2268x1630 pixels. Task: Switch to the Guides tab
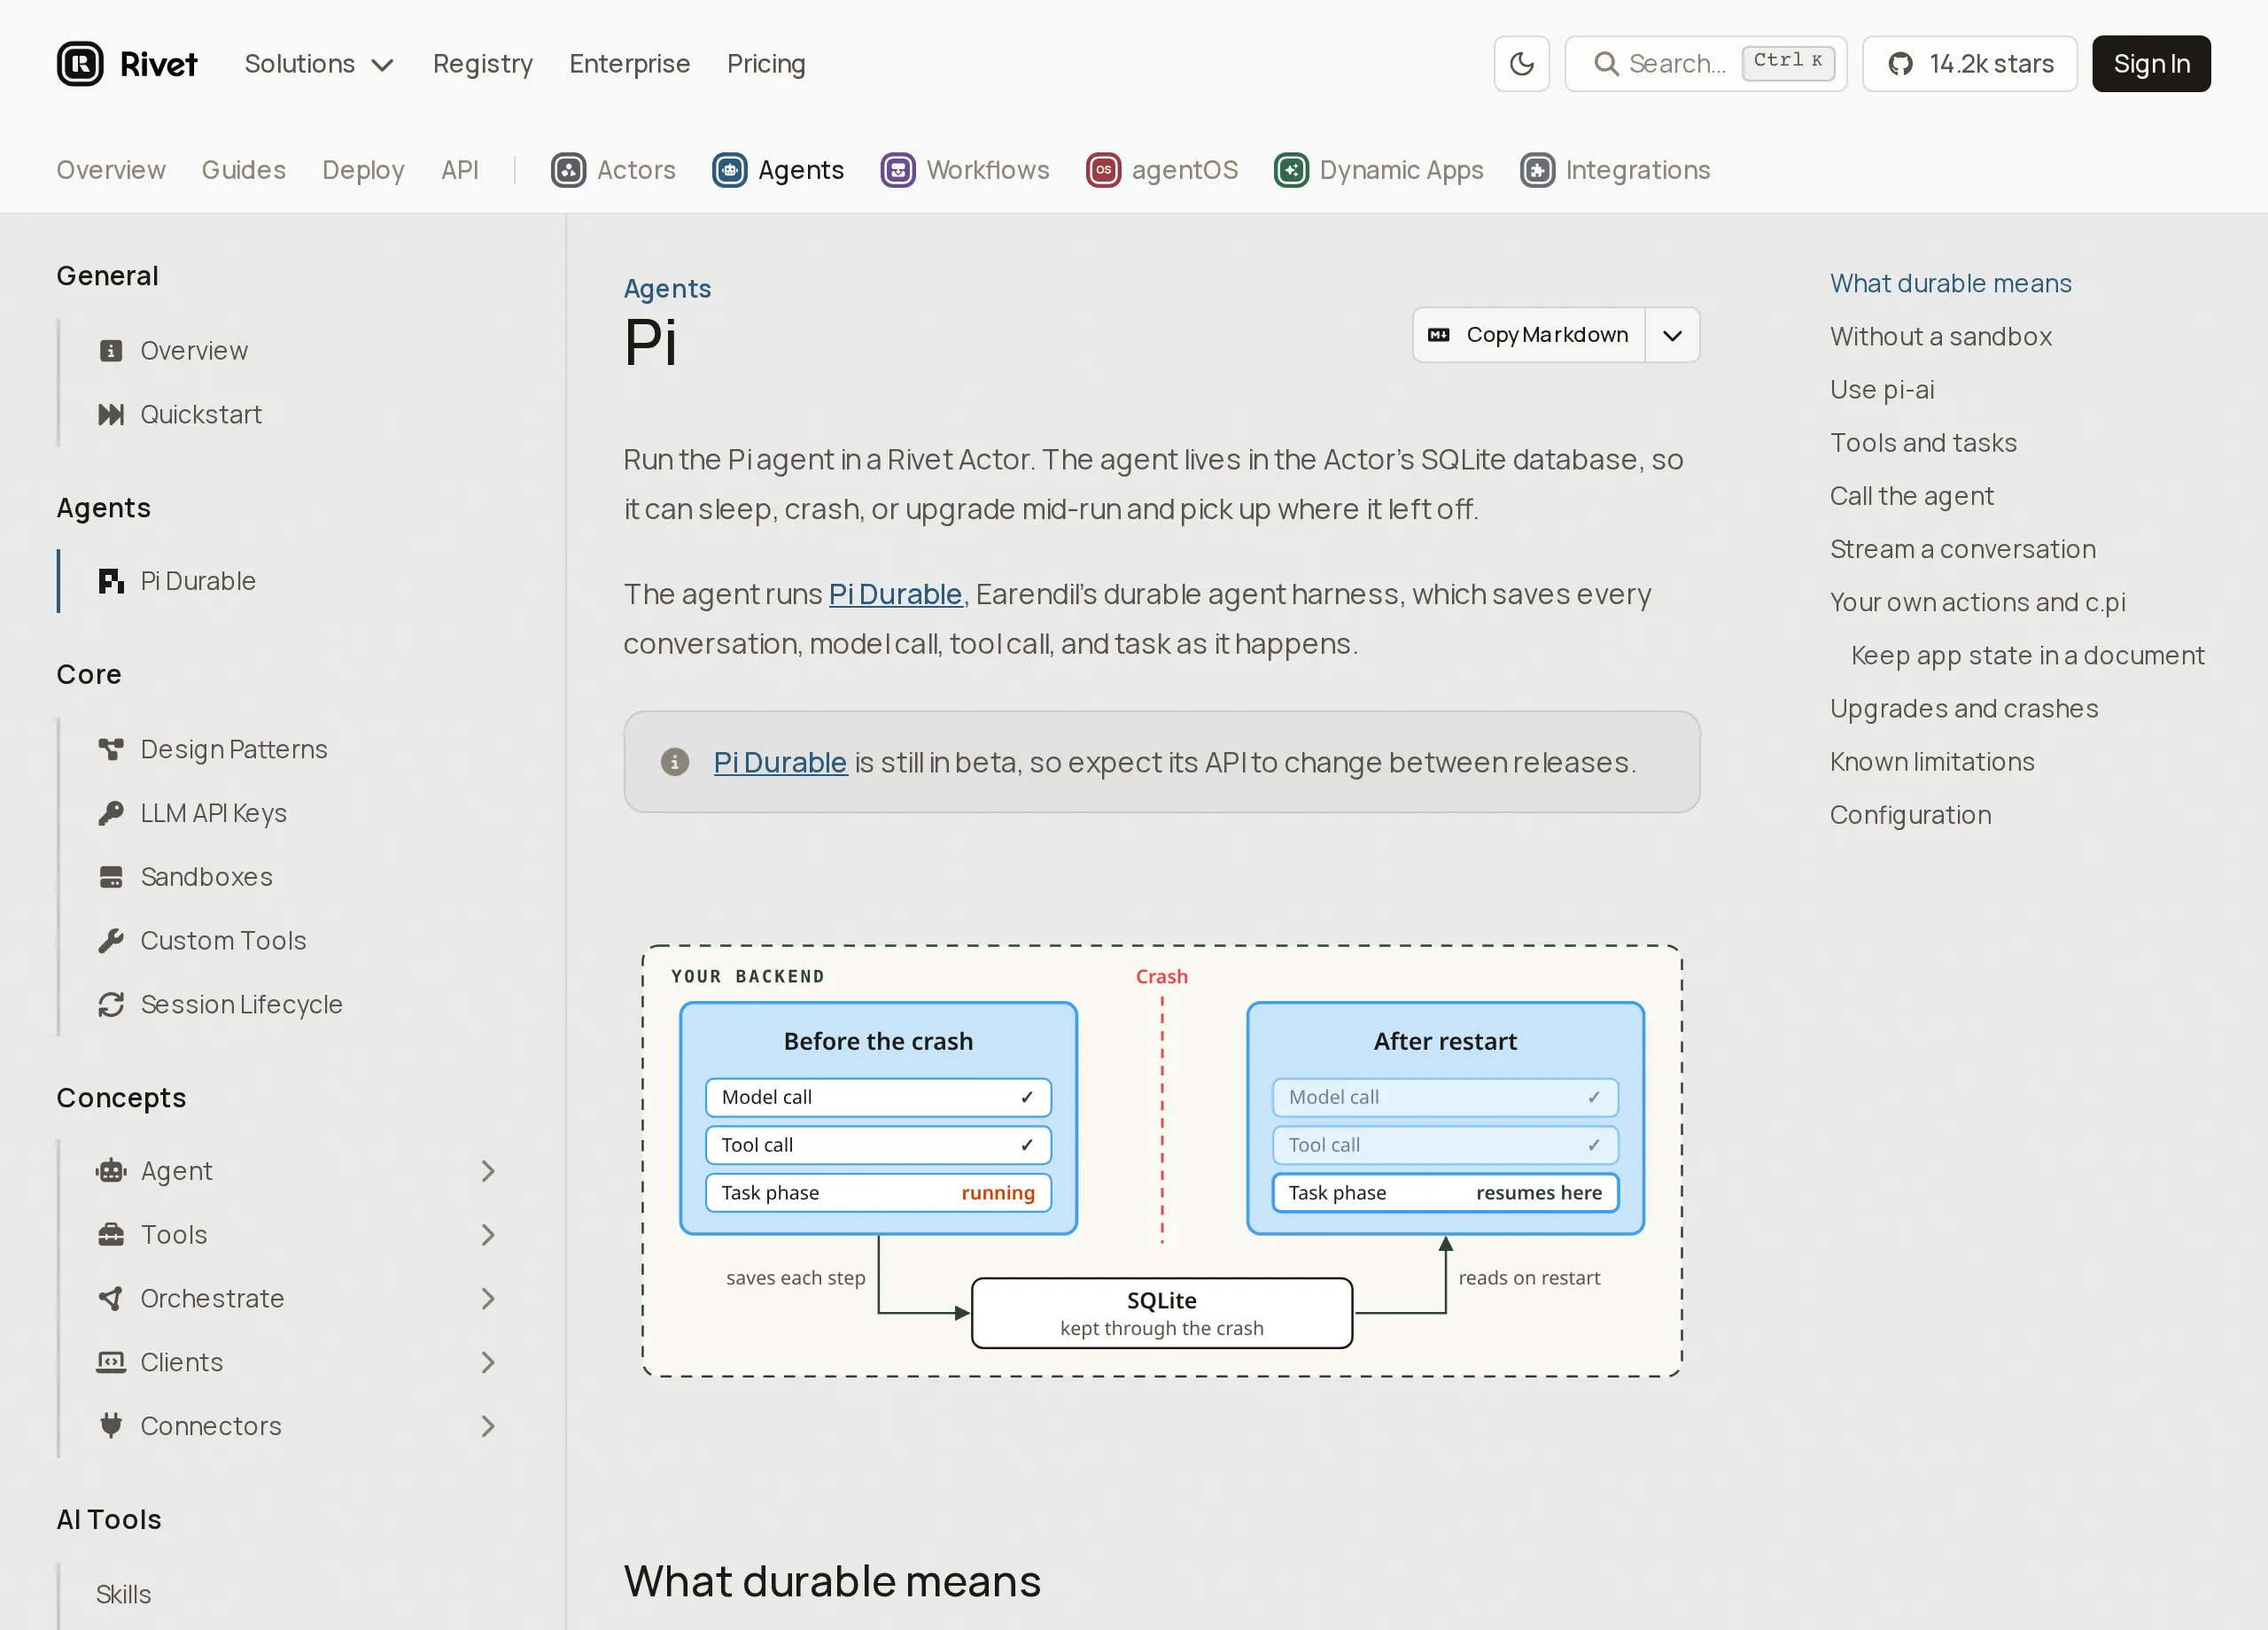(x=244, y=170)
